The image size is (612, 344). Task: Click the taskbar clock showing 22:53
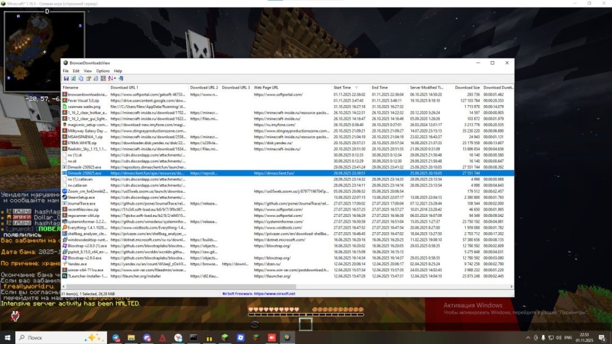(x=584, y=337)
